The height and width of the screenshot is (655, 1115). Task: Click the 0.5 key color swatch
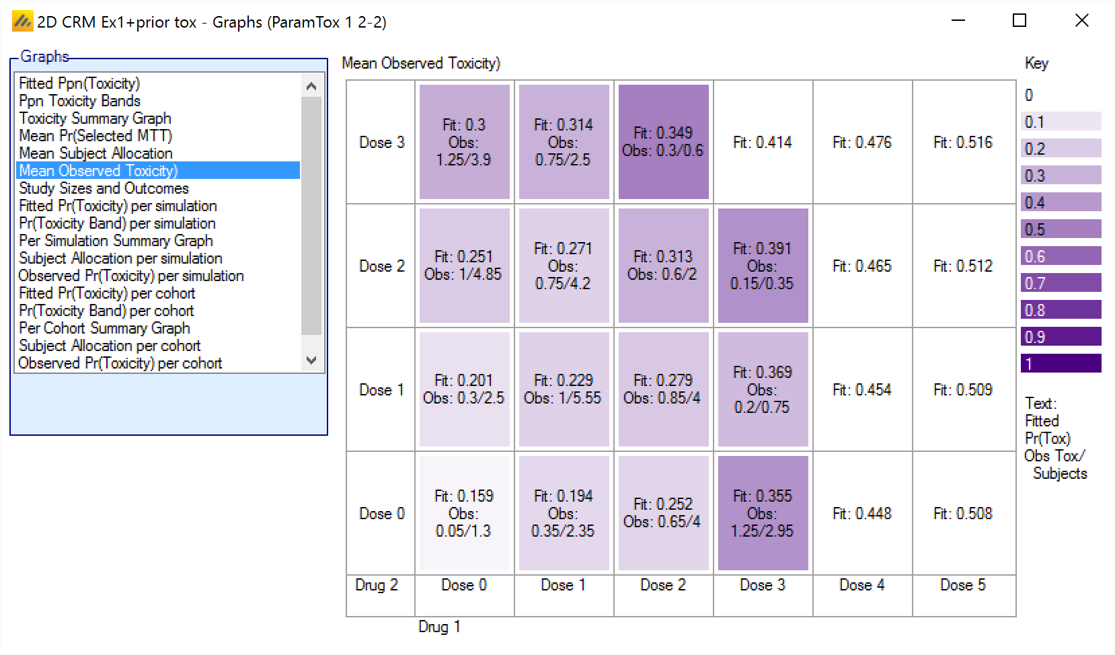[1061, 229]
